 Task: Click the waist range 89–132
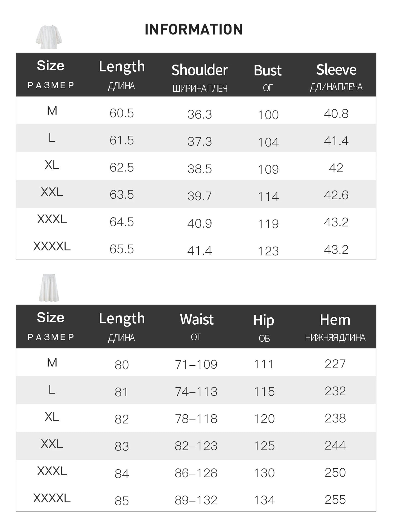click(196, 500)
